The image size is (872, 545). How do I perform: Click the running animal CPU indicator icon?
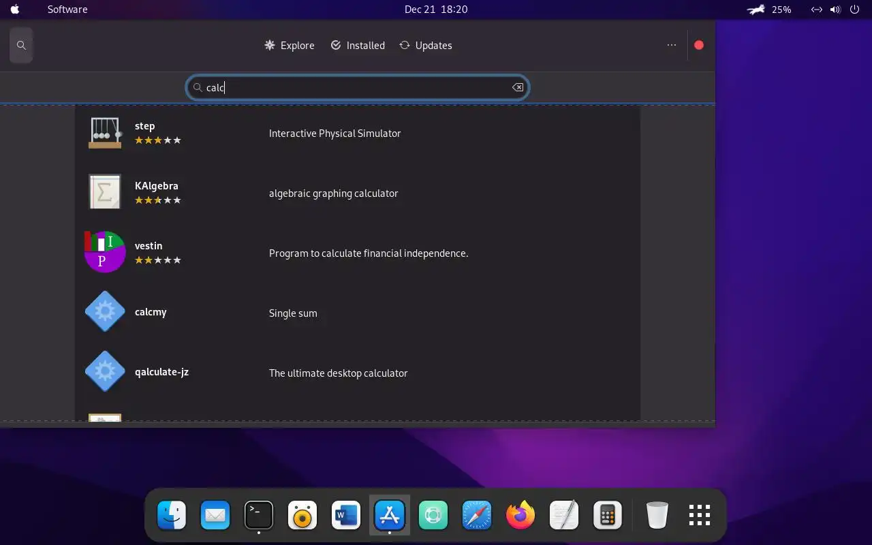click(x=756, y=10)
